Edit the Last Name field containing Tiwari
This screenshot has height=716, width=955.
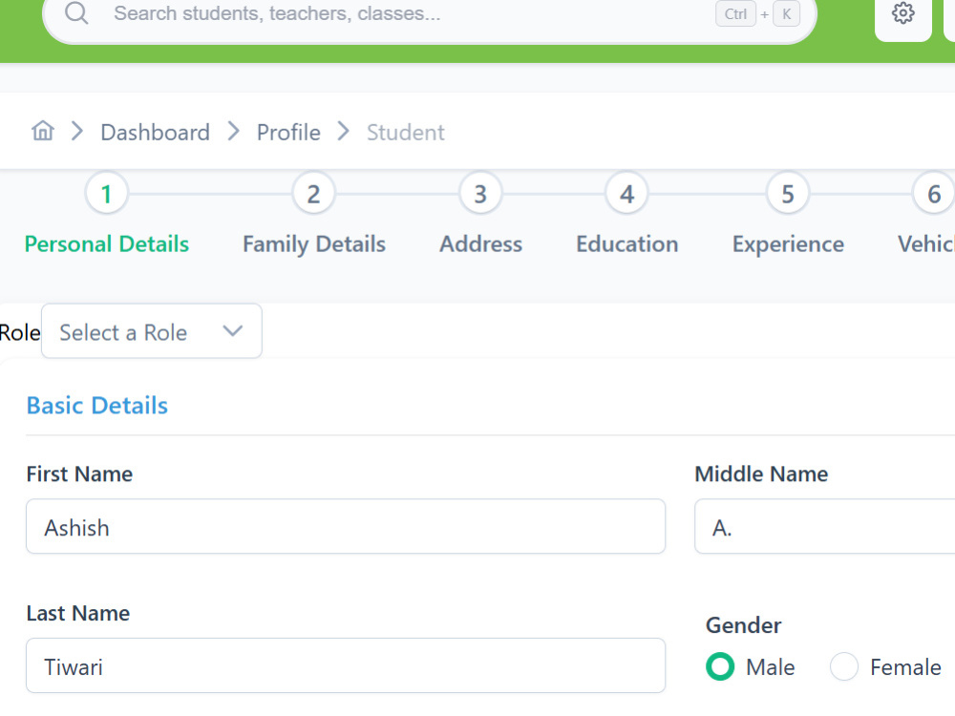click(346, 665)
